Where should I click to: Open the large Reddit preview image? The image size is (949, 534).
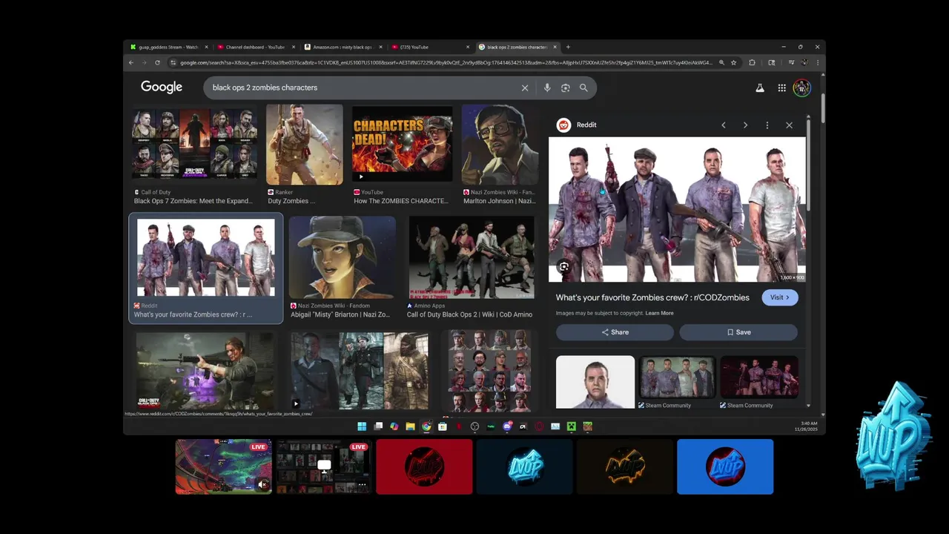677,210
